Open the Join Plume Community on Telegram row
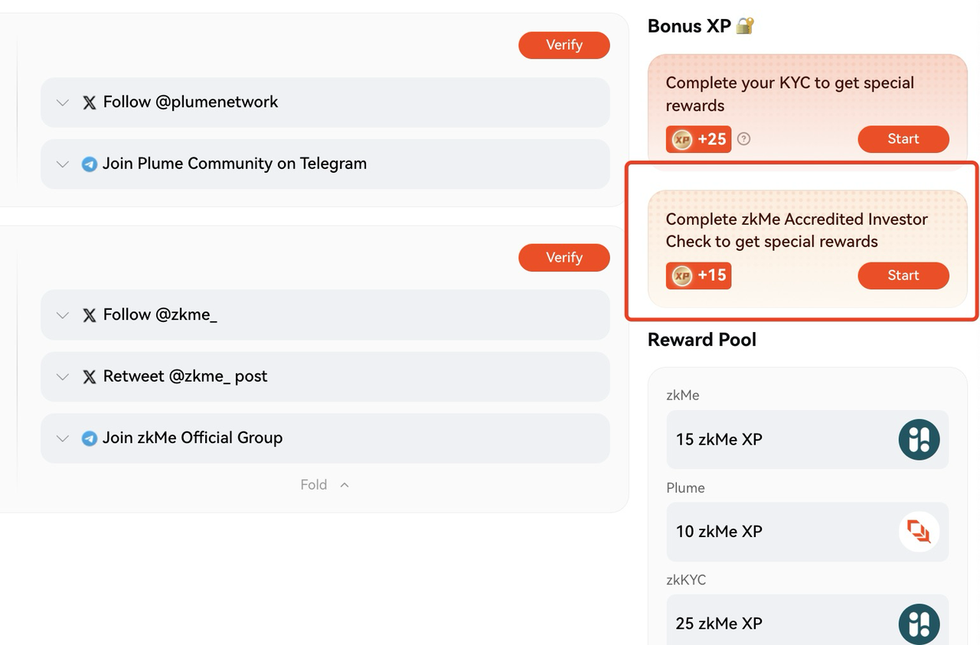The height and width of the screenshot is (645, 980). tap(325, 164)
